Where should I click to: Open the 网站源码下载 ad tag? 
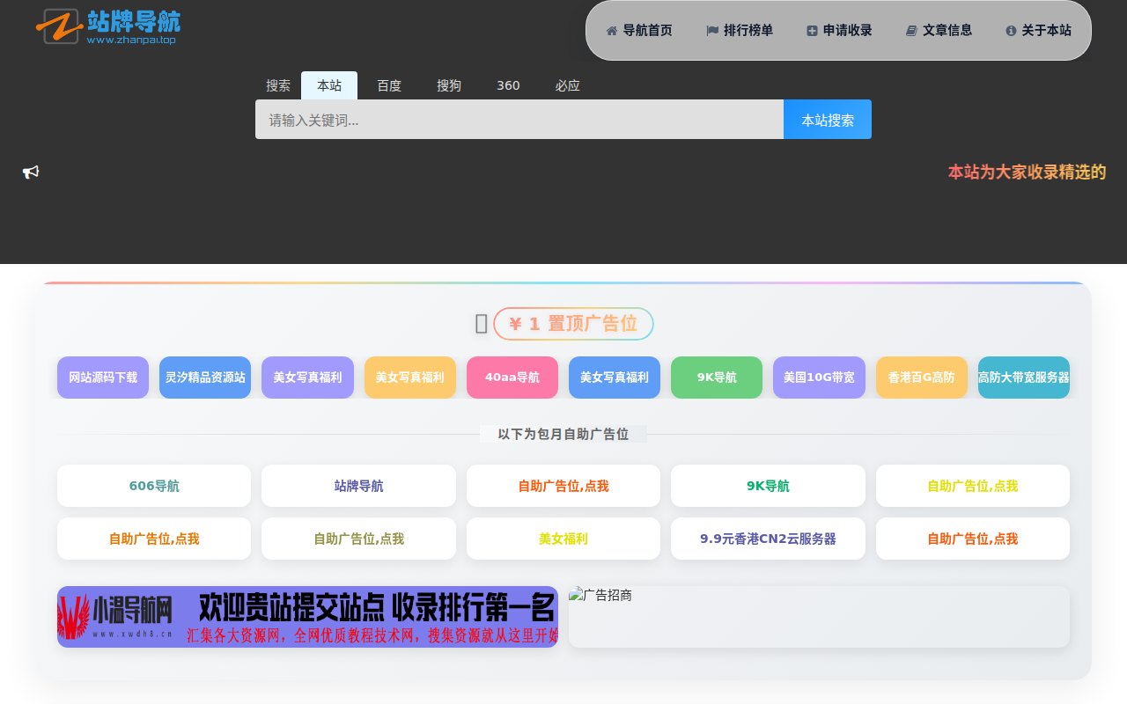pos(103,378)
